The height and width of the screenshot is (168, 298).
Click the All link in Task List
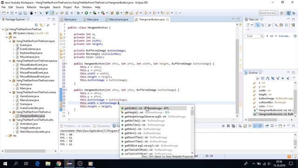(x=271, y=36)
